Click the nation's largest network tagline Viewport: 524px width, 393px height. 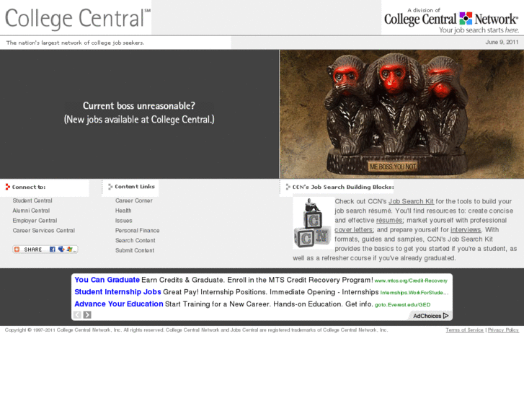75,43
